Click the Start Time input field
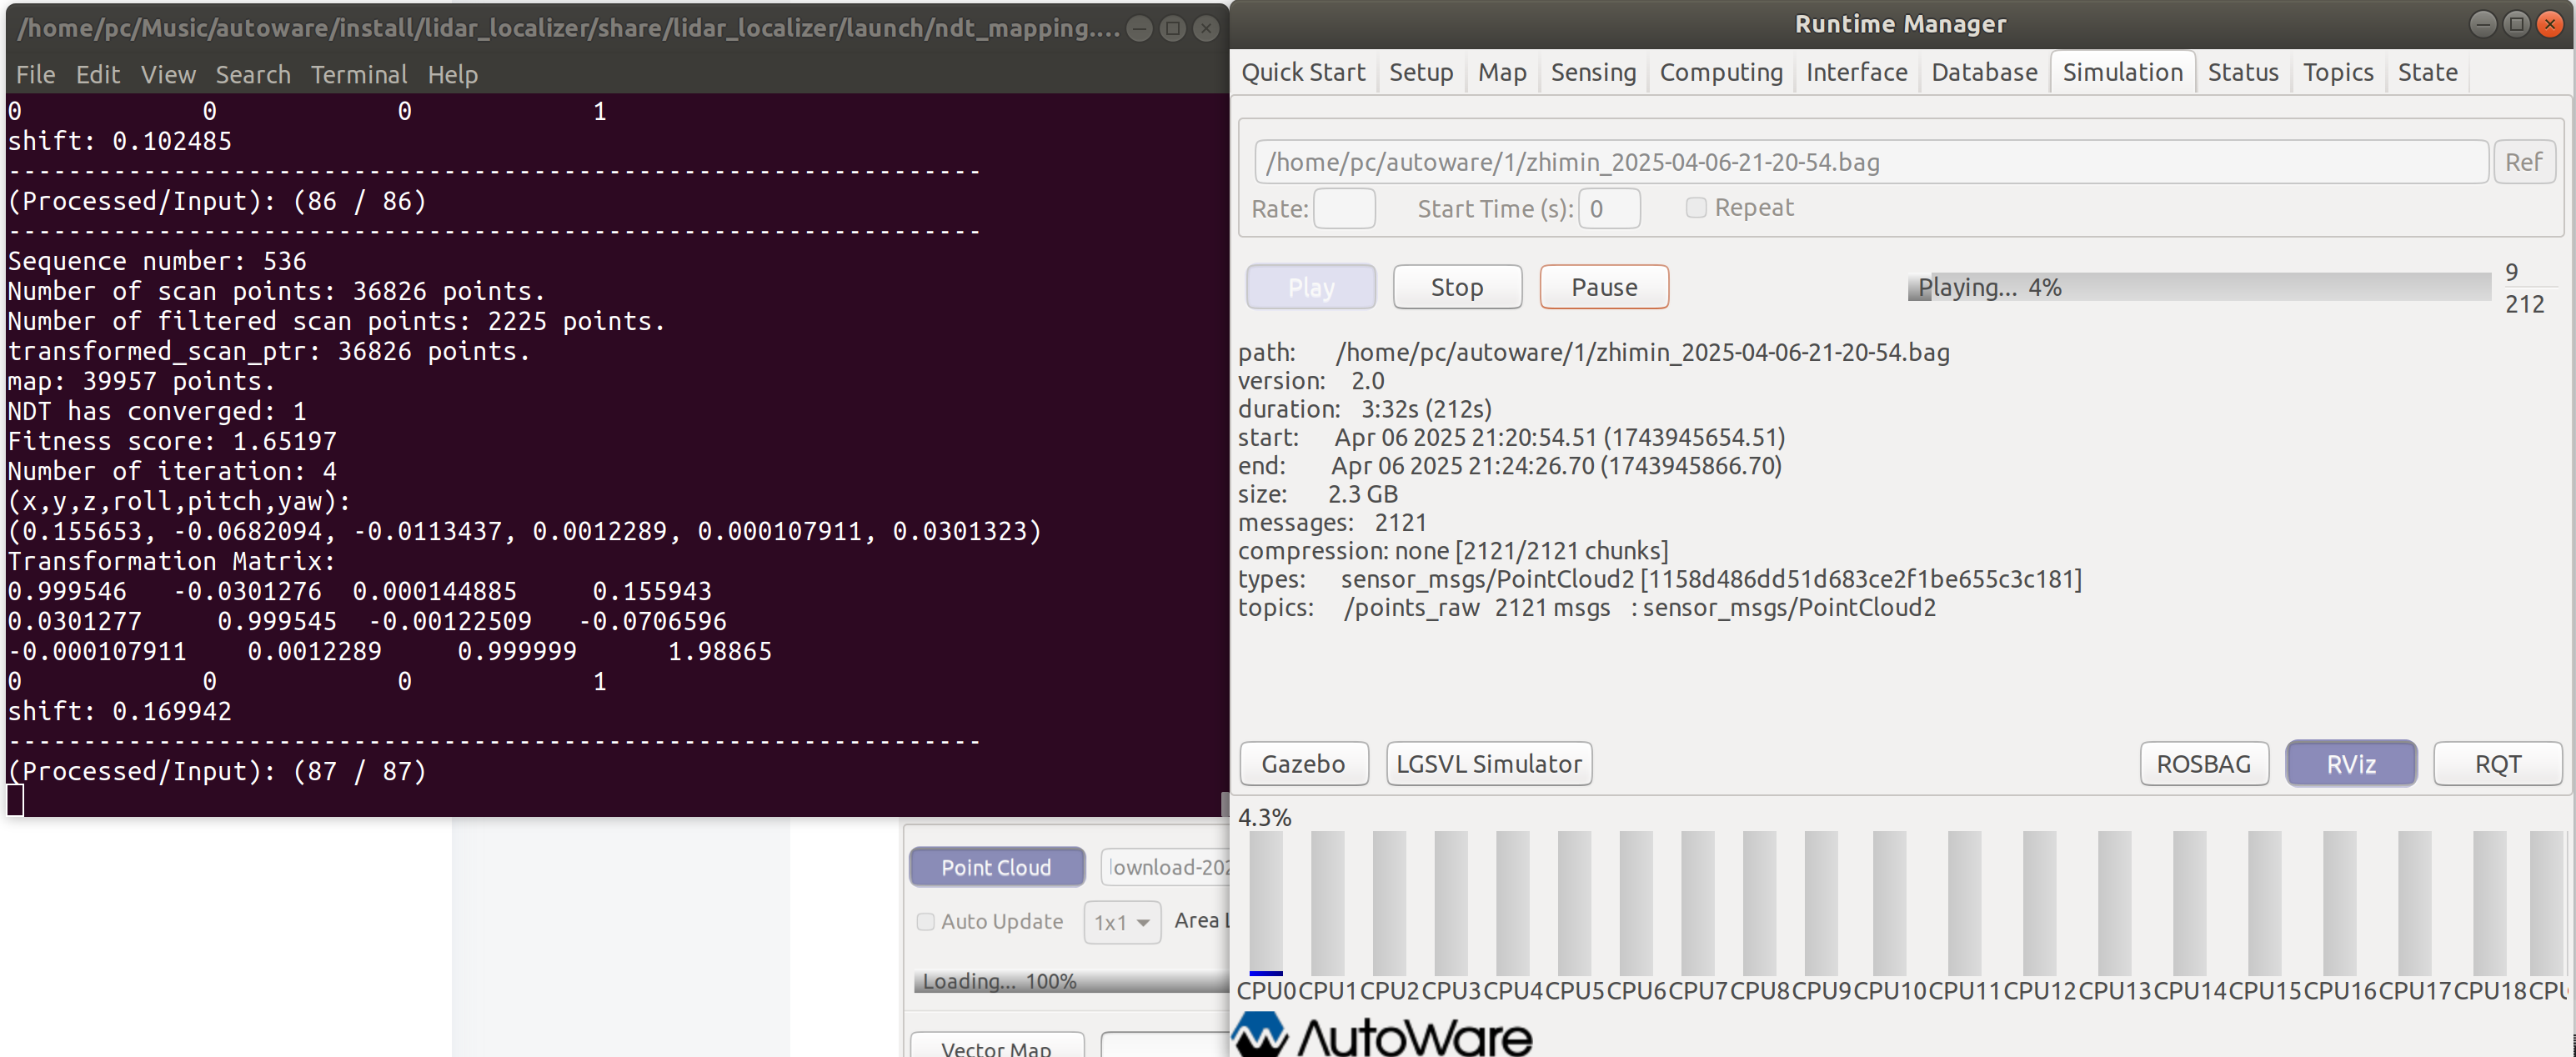This screenshot has height=1057, width=2576. tap(1608, 209)
